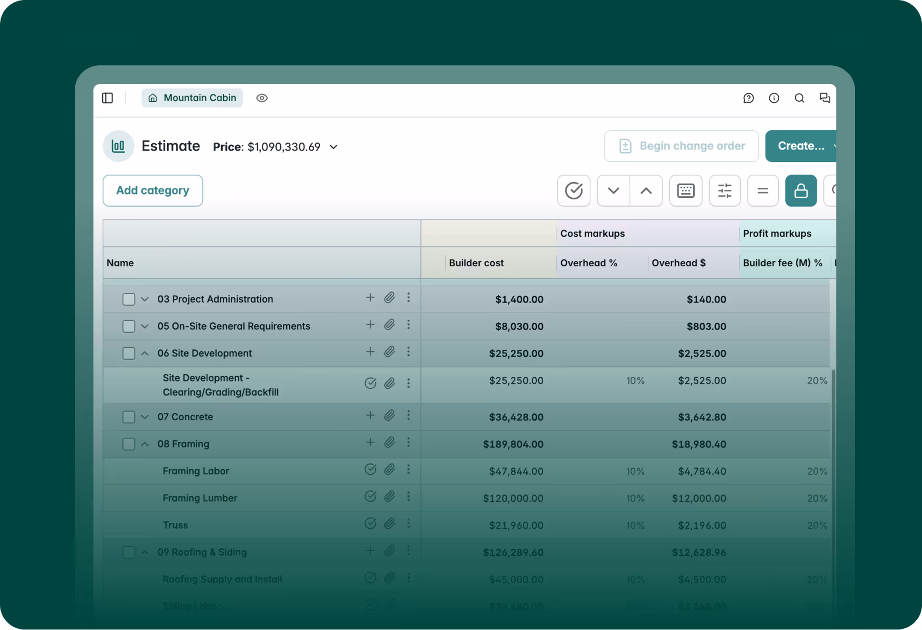The height and width of the screenshot is (630, 922).
Task: Open the search icon in the top bar
Action: tap(799, 98)
